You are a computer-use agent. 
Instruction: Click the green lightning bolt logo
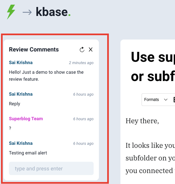[11, 12]
